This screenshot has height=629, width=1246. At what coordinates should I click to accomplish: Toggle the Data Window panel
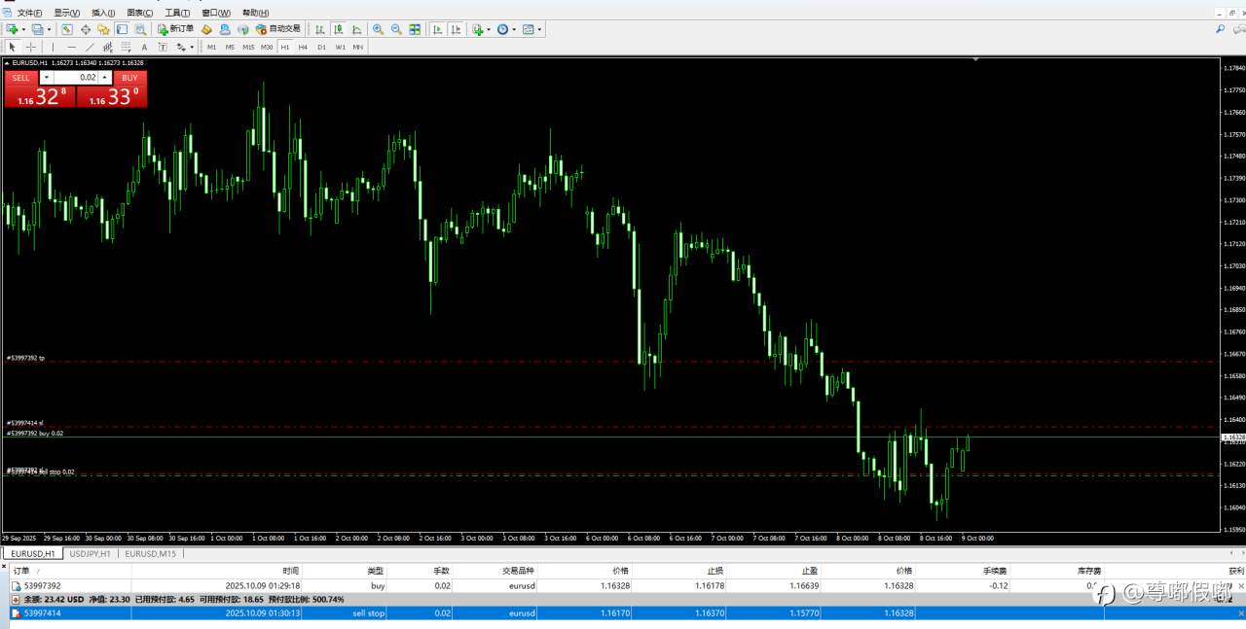pyautogui.click(x=86, y=29)
